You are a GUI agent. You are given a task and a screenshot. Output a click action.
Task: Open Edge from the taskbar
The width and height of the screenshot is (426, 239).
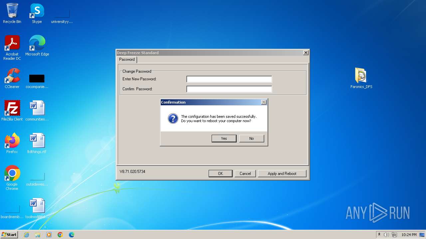(x=72, y=235)
